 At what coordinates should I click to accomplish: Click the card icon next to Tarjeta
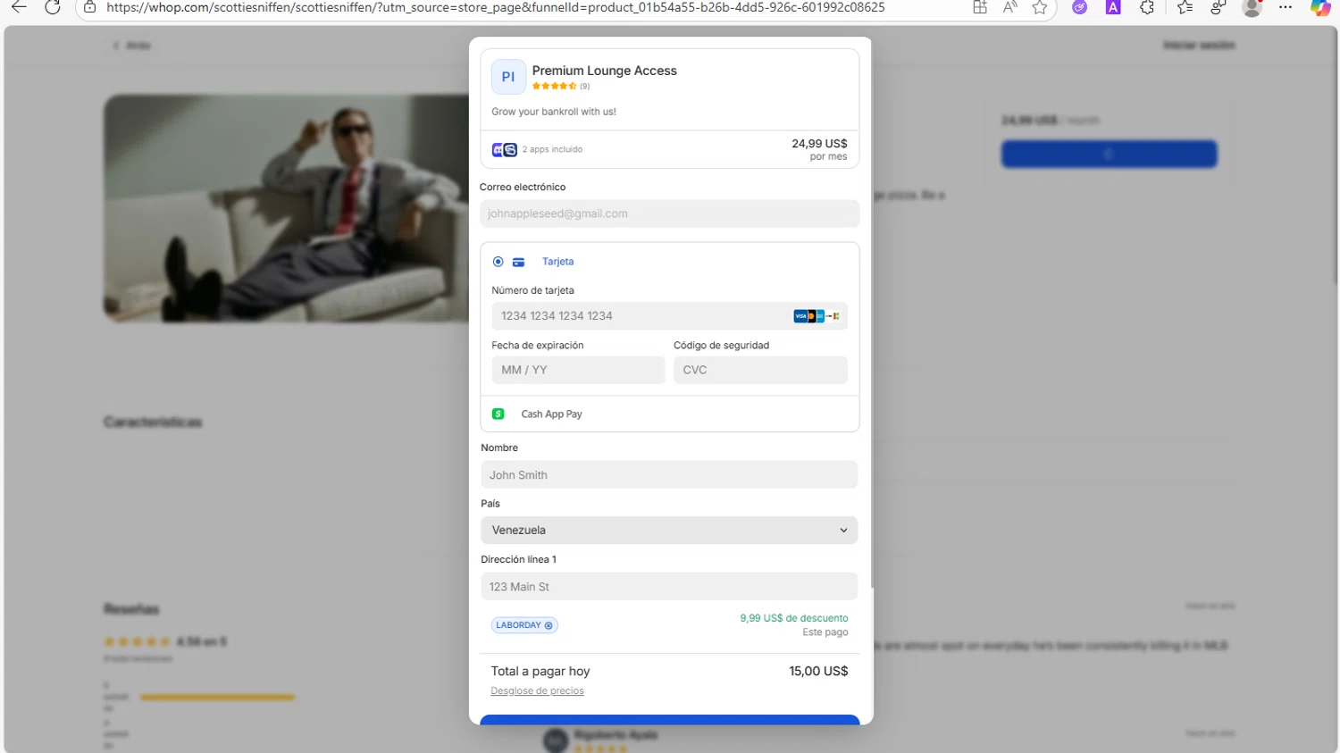tap(518, 262)
